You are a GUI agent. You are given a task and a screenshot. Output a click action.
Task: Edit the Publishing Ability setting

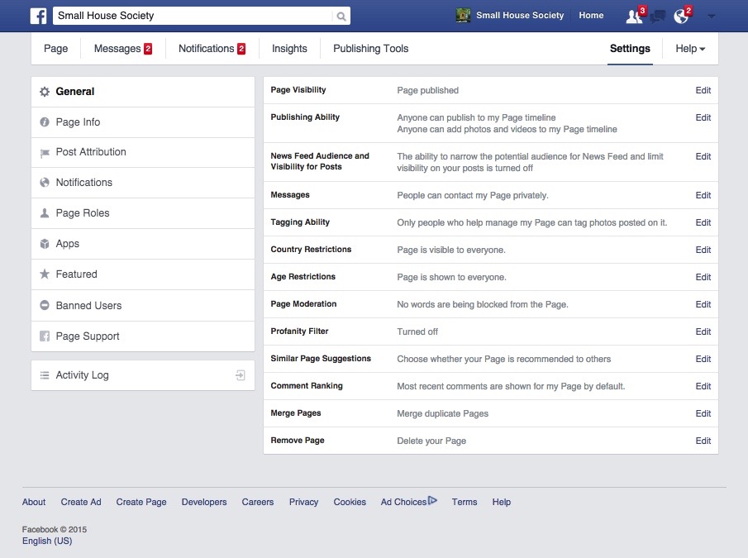point(703,117)
